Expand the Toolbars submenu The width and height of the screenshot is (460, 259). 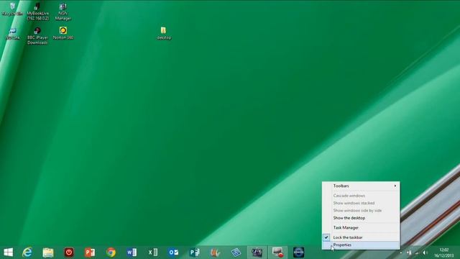point(361,186)
